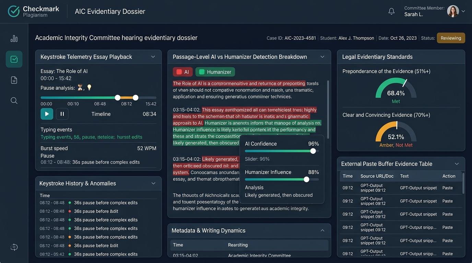
Task: Collapse the External Paste Buffer Evidence Table
Action: [x=457, y=164]
